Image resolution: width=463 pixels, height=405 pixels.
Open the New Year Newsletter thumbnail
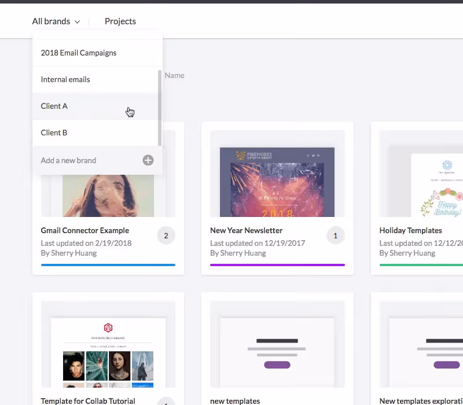coord(277,174)
